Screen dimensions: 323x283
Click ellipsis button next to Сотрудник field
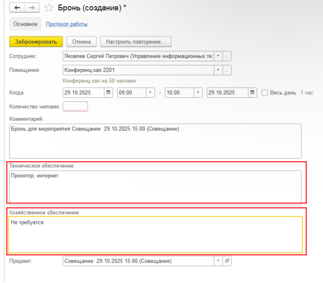pyautogui.click(x=227, y=56)
